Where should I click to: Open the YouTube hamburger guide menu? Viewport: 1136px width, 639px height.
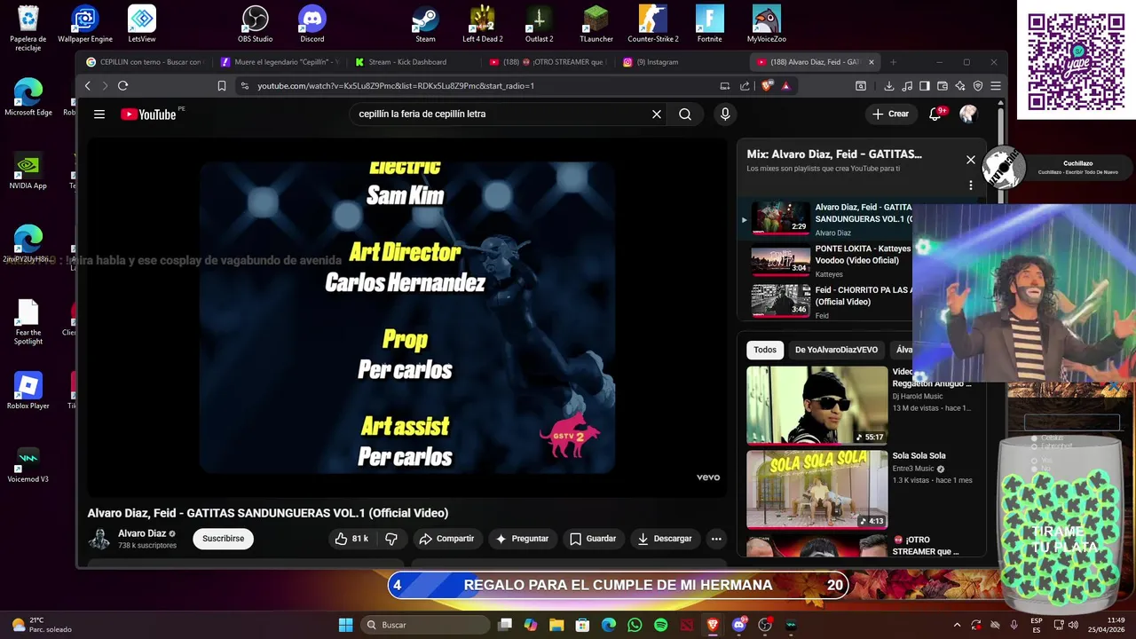[99, 114]
